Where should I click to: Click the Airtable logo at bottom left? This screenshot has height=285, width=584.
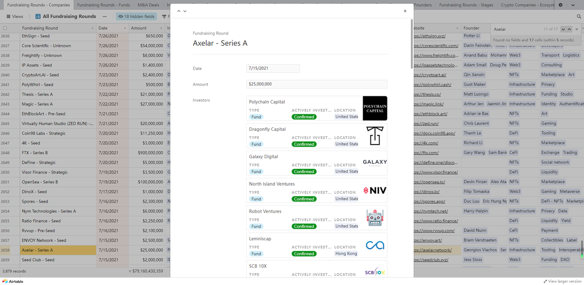click(x=13, y=281)
